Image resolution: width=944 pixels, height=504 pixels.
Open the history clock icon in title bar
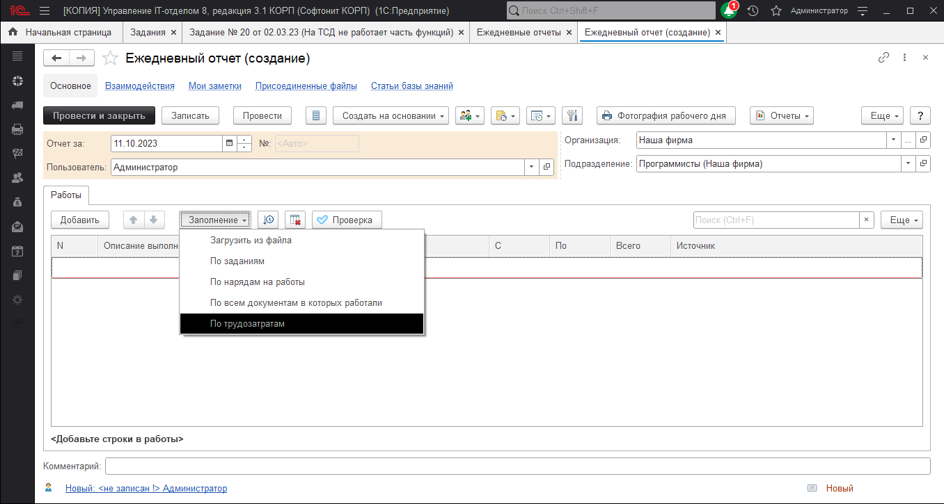753,11
